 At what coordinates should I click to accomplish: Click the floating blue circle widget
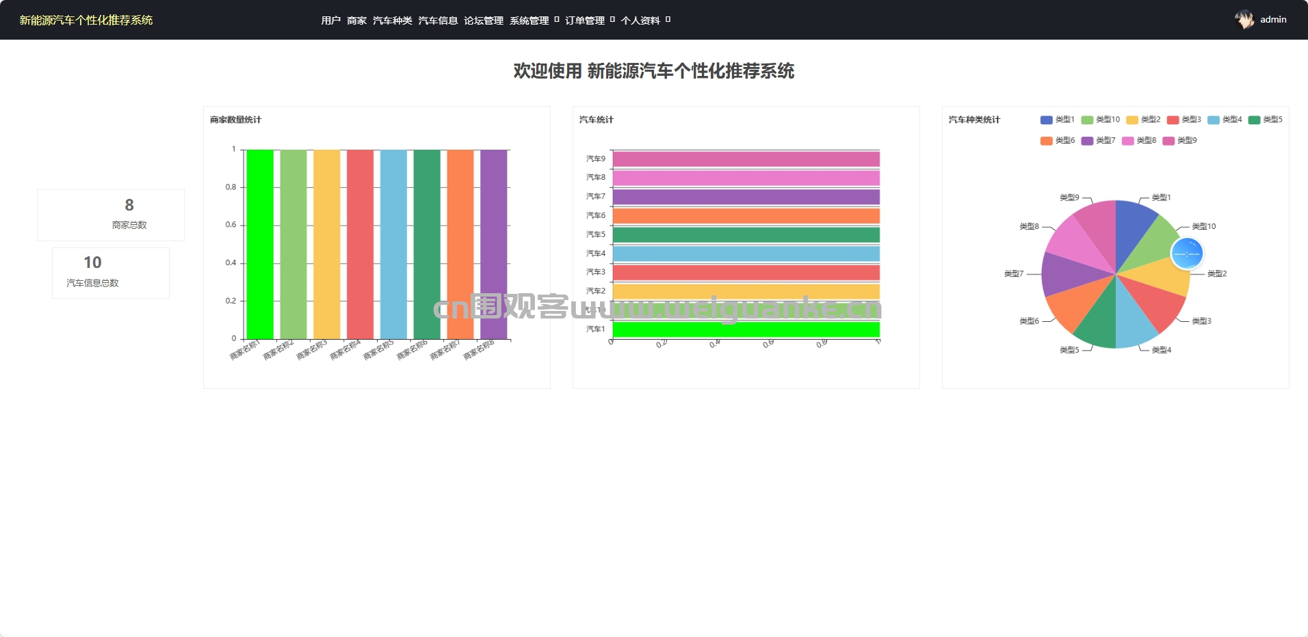[1187, 254]
